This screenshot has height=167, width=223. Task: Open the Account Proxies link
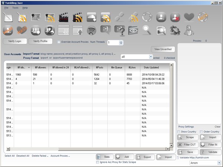[x=60, y=156]
